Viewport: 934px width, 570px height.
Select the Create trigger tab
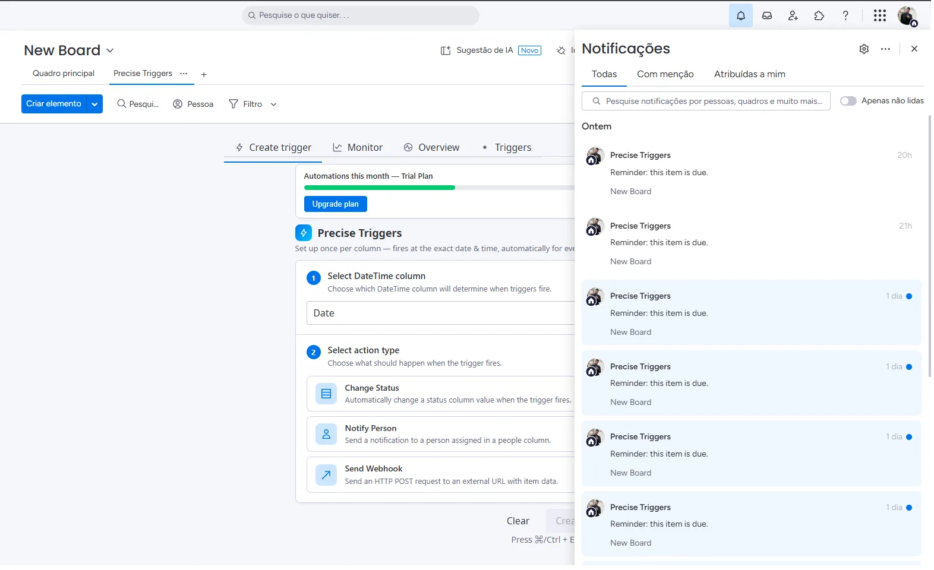tap(273, 147)
